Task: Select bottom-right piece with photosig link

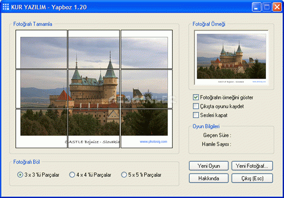Action: [x=146, y=129]
